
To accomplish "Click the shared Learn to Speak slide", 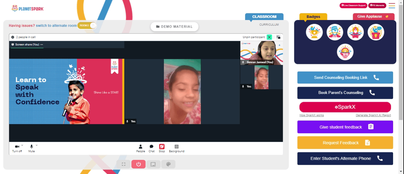I will 67,91.
